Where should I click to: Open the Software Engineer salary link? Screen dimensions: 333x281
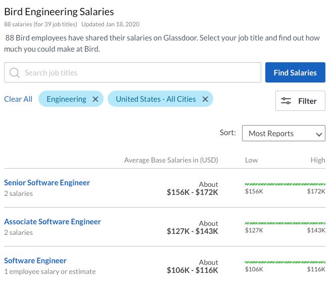35,260
